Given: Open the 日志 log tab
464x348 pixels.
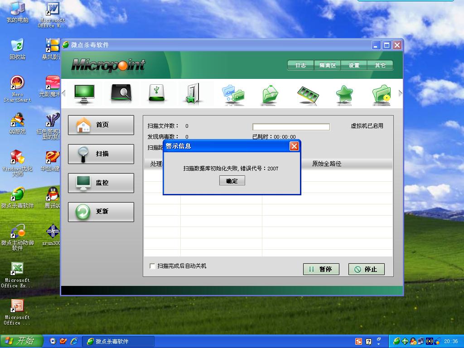Looking at the screenshot, I should tap(301, 65).
